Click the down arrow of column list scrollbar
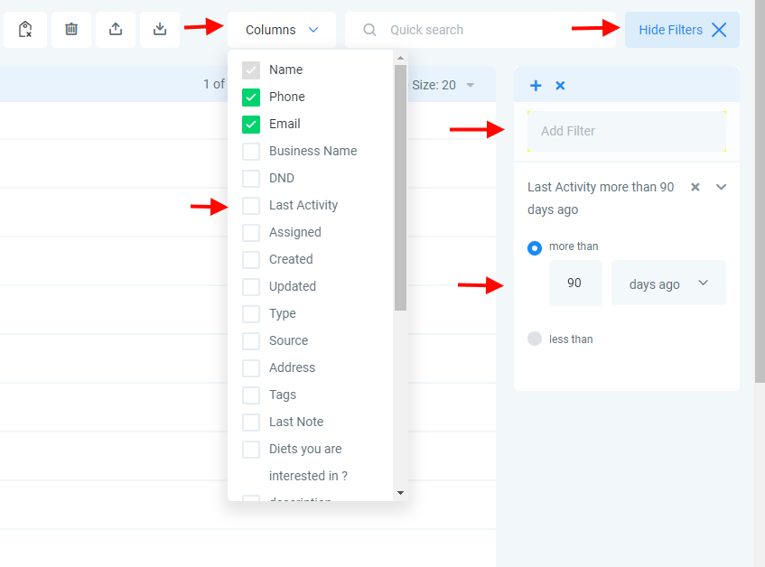 point(400,493)
